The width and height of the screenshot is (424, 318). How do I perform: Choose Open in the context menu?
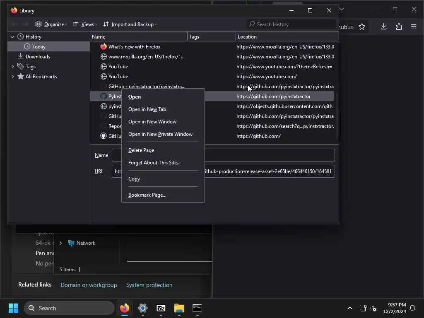[x=163, y=97]
